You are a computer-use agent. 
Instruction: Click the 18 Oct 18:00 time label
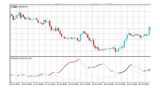coord(97,84)
